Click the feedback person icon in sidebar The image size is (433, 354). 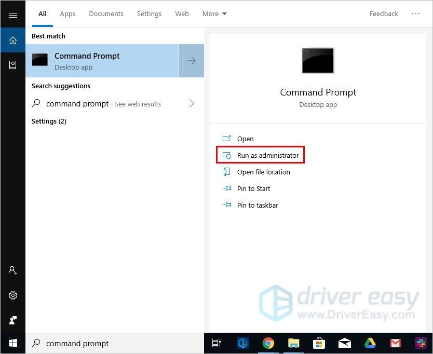(x=12, y=320)
